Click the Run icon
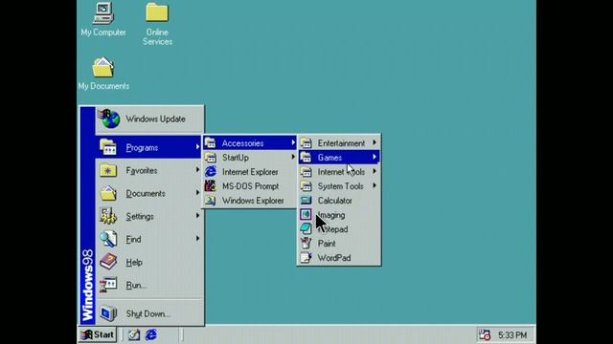This screenshot has width=613, height=344. click(108, 285)
